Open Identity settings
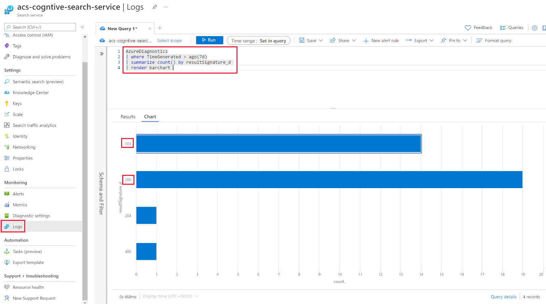The image size is (546, 304). 20,136
